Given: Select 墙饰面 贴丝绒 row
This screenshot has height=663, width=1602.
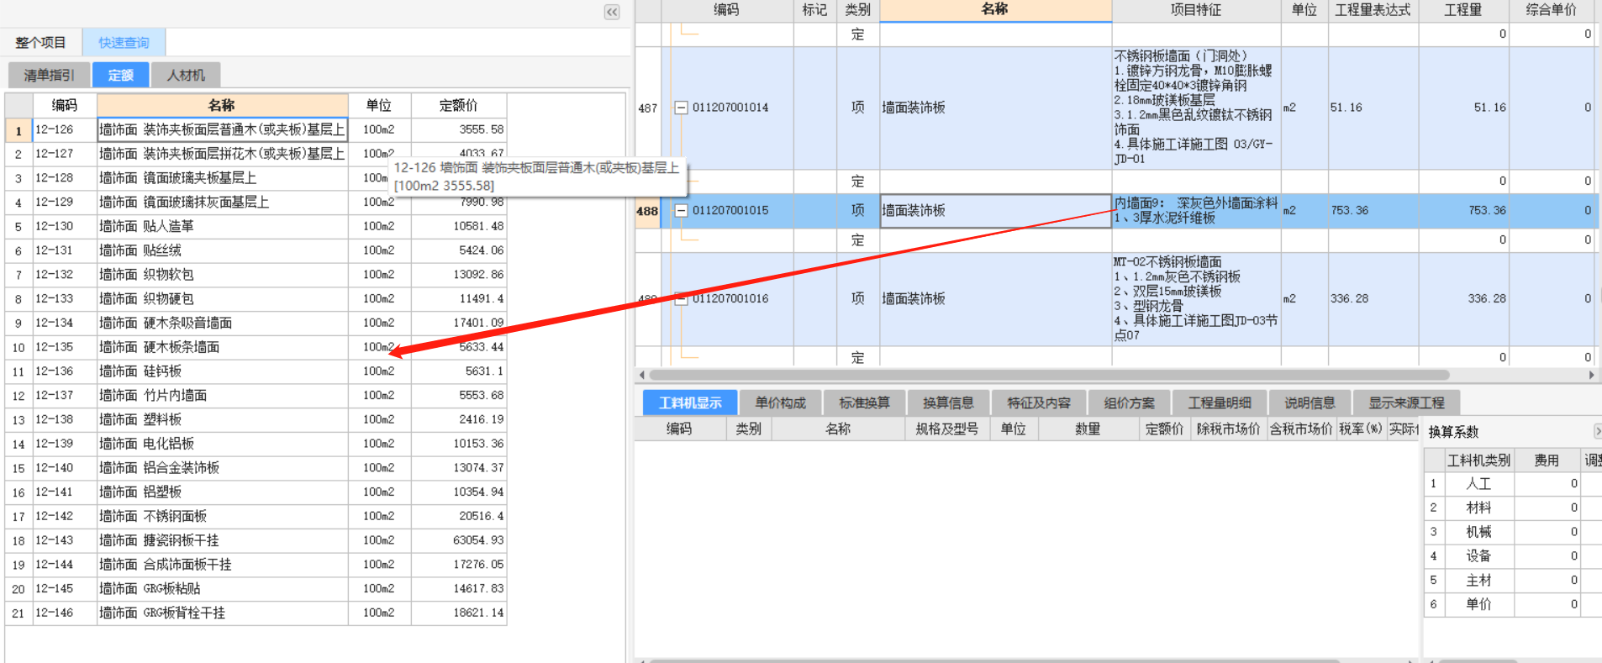Looking at the screenshot, I should click(x=256, y=250).
